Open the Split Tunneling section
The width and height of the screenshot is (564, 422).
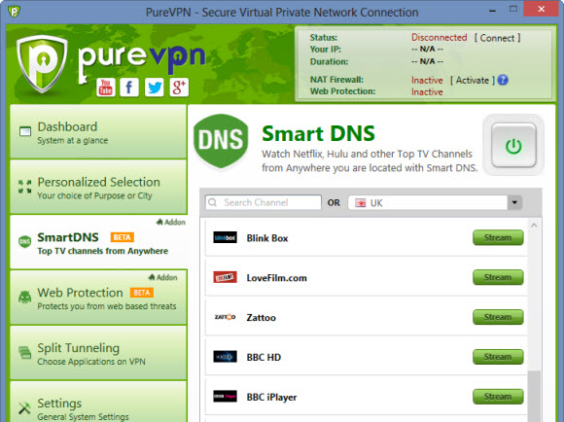tap(98, 353)
